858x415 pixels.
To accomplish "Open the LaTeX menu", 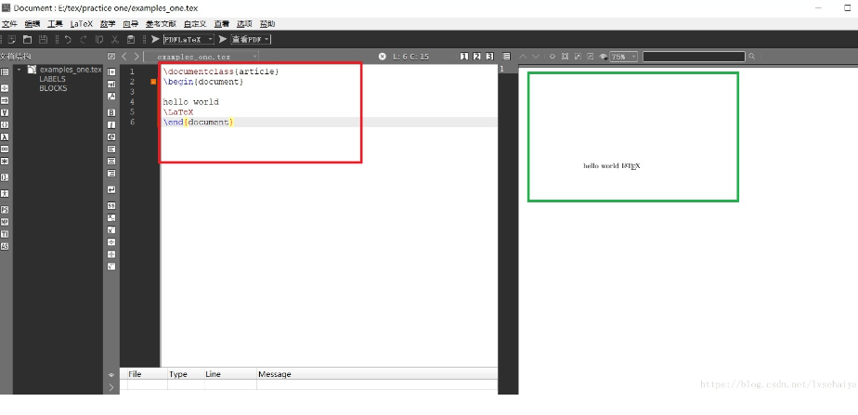I will tap(82, 24).
